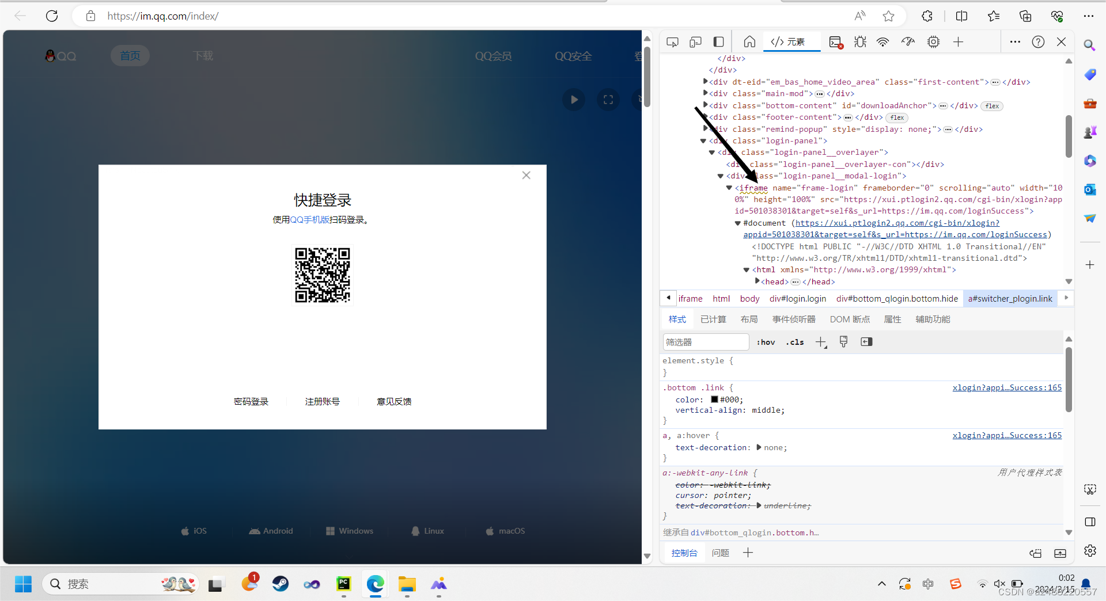
Task: Open browser settings and more ellipsis
Action: click(x=1088, y=16)
